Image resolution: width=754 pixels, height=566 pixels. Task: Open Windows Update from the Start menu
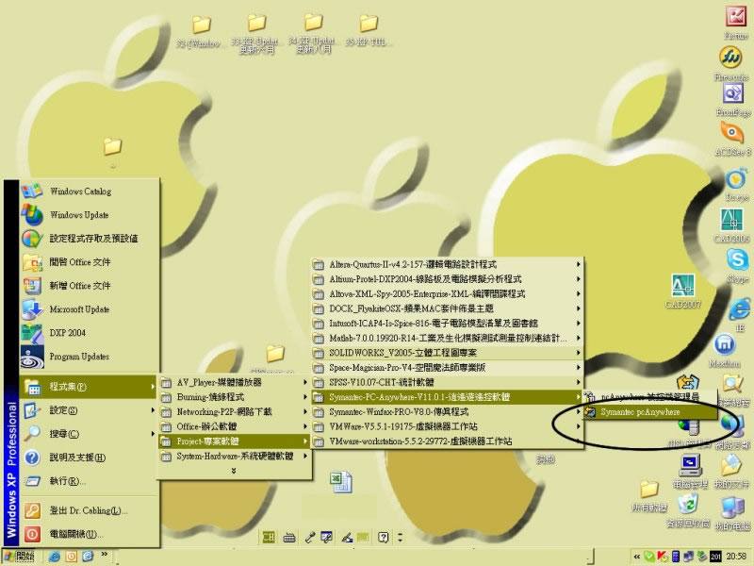[90, 215]
